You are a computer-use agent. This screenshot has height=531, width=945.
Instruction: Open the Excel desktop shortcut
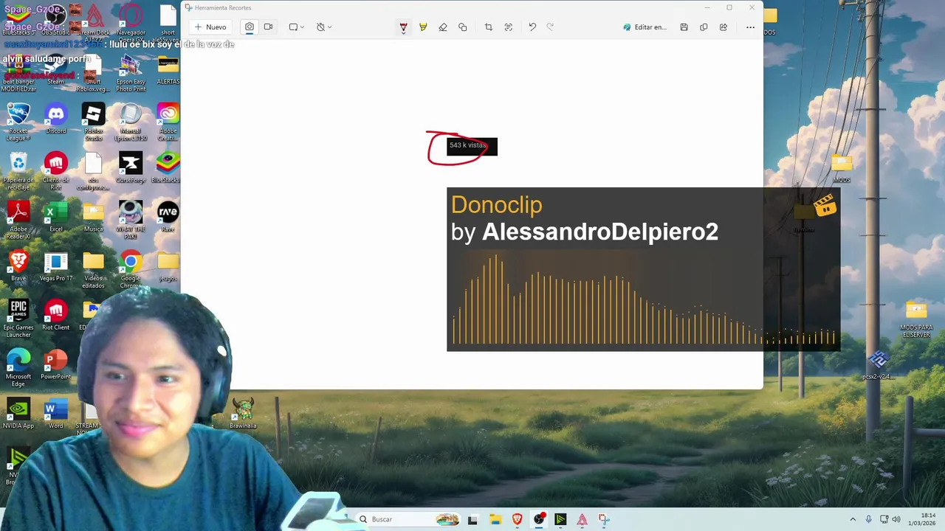(x=56, y=218)
